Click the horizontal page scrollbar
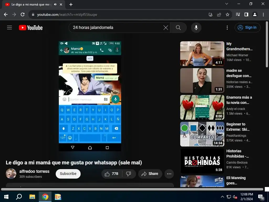269x202 pixels. pyautogui.click(x=132, y=189)
